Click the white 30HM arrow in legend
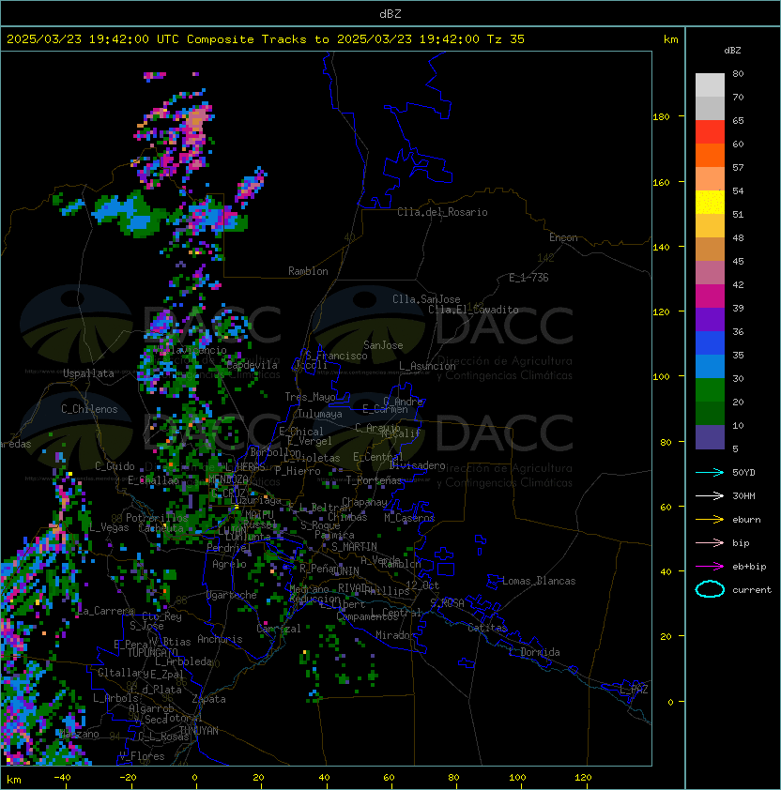This screenshot has width=781, height=790. pos(710,495)
